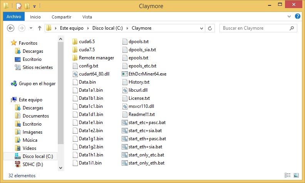
Task: Select start_only_eth.bat batch file icon
Action: 125,163
